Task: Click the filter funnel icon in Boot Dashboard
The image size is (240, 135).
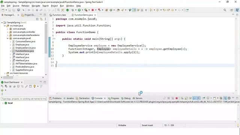Action: pyautogui.click(x=41, y=86)
